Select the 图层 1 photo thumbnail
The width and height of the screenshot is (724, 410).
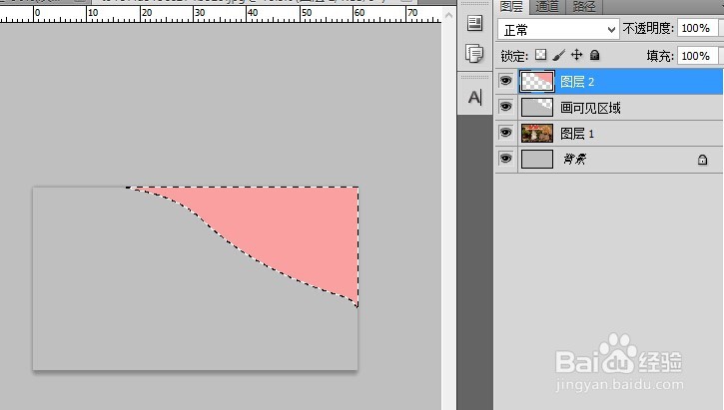[537, 134]
